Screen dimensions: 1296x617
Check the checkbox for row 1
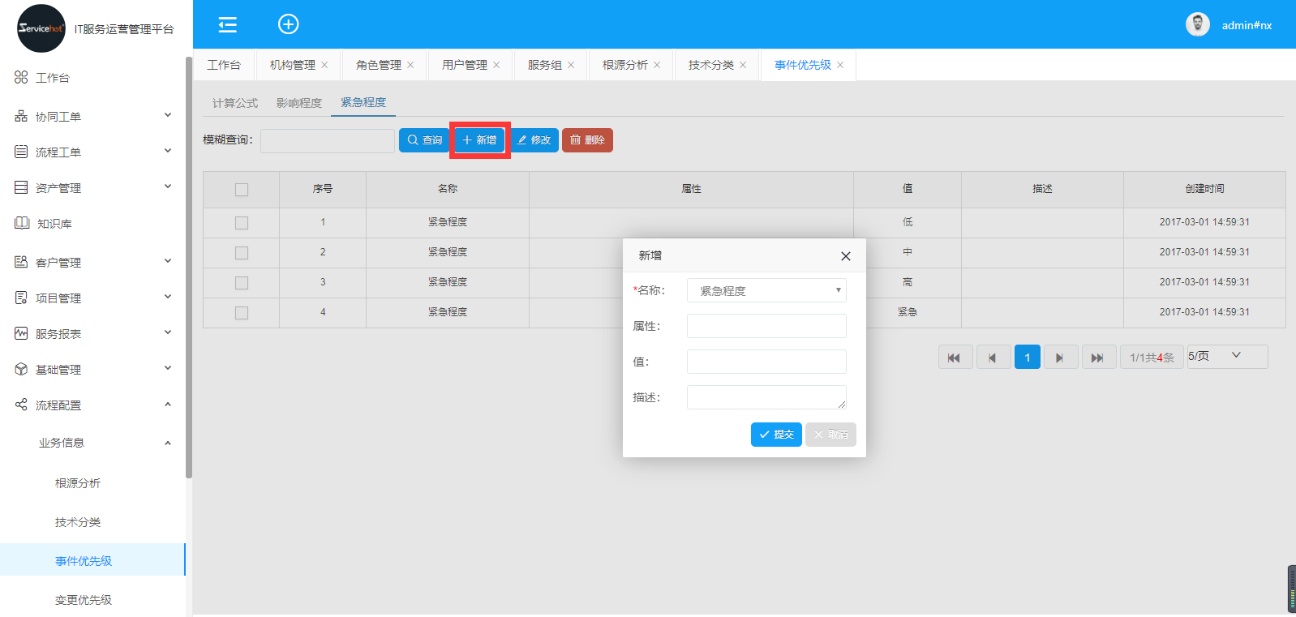coord(242,223)
